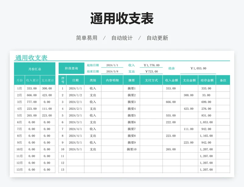
Task: Select date cell 2024/1/2
Action: [75, 95]
